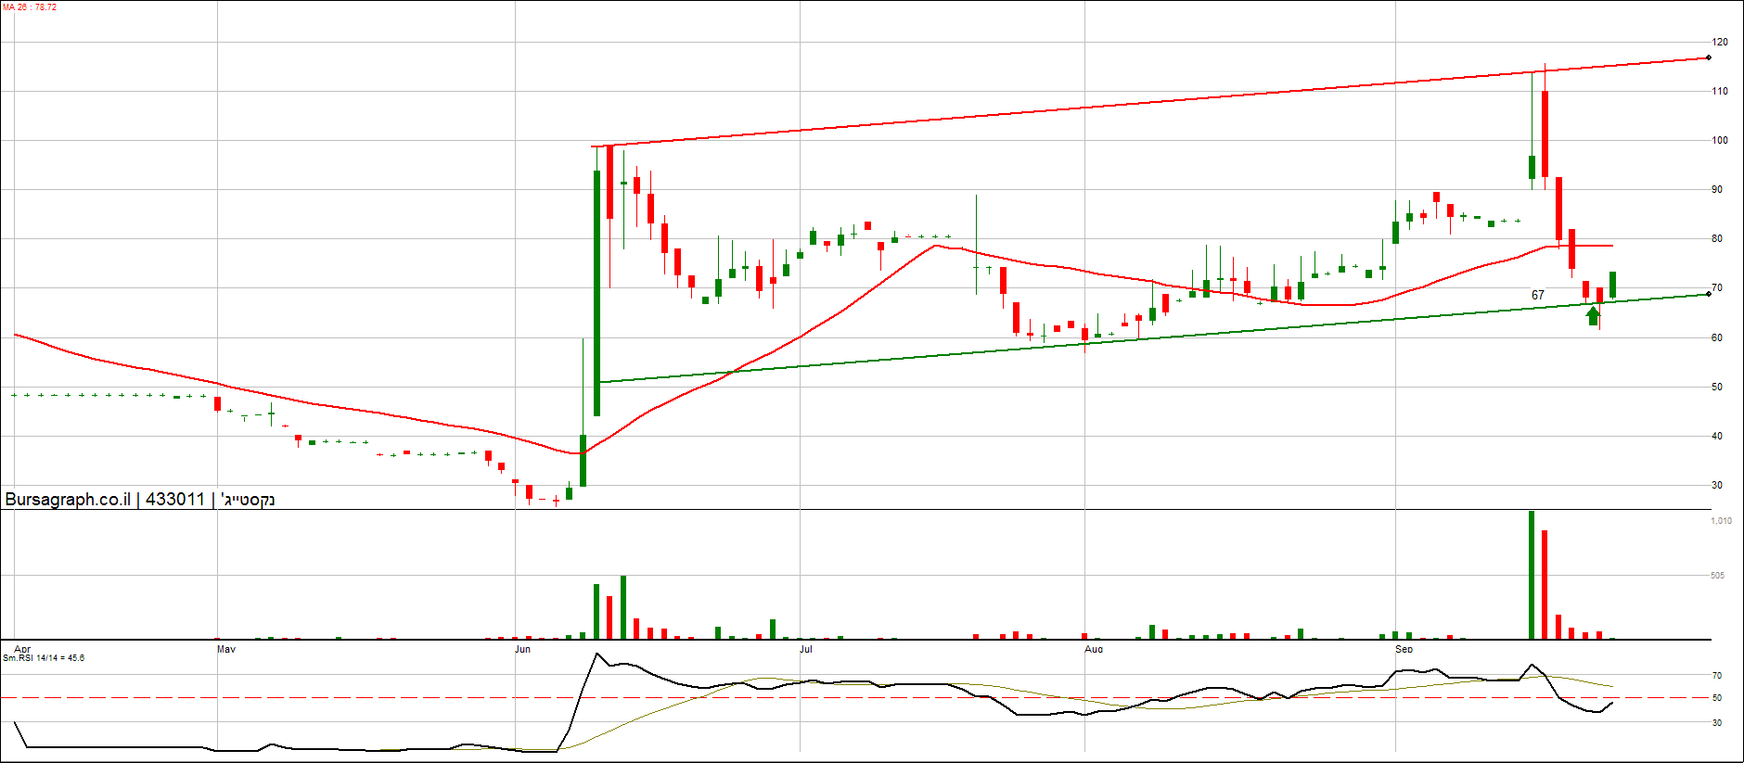Click the 67 support level annotation
Image resolution: width=1744 pixels, height=763 pixels.
[x=1538, y=295]
